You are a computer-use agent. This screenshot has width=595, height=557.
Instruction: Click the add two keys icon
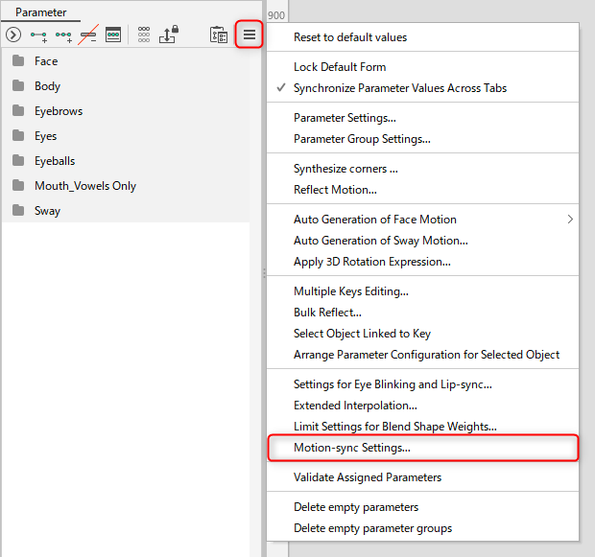(39, 35)
